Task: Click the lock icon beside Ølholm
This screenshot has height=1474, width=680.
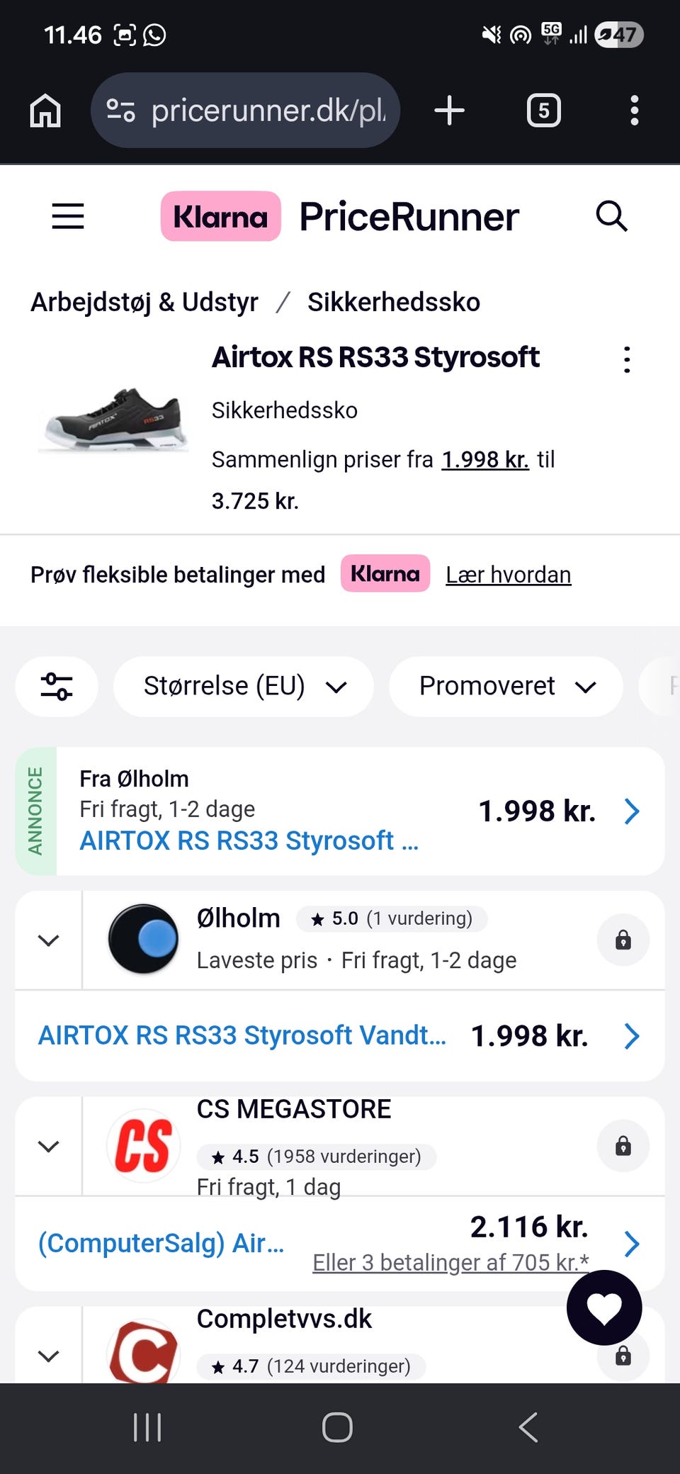Action: coord(623,940)
